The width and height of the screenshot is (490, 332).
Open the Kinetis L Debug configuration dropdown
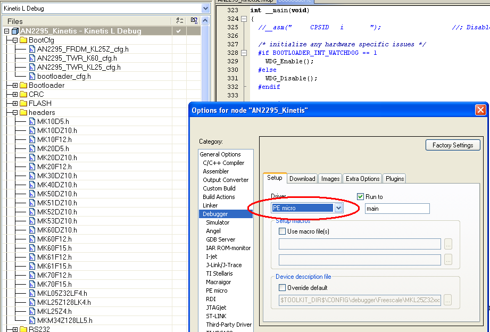pyautogui.click(x=205, y=9)
